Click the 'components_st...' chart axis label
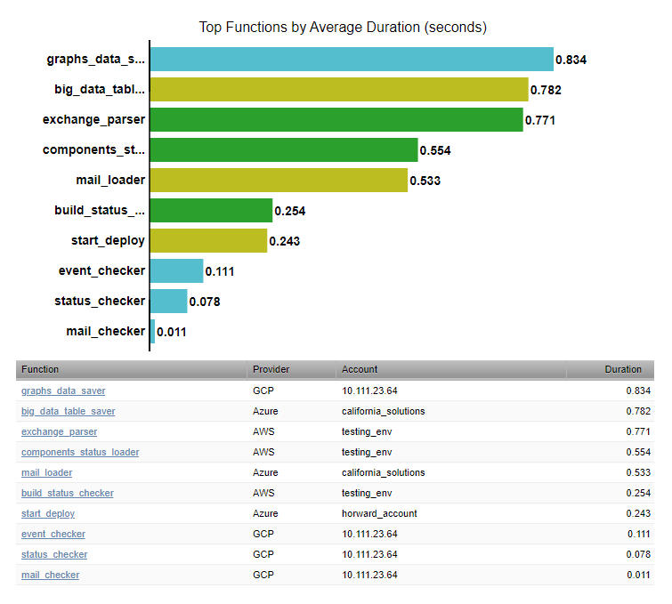Screen dimensions: 672x604 pos(93,150)
